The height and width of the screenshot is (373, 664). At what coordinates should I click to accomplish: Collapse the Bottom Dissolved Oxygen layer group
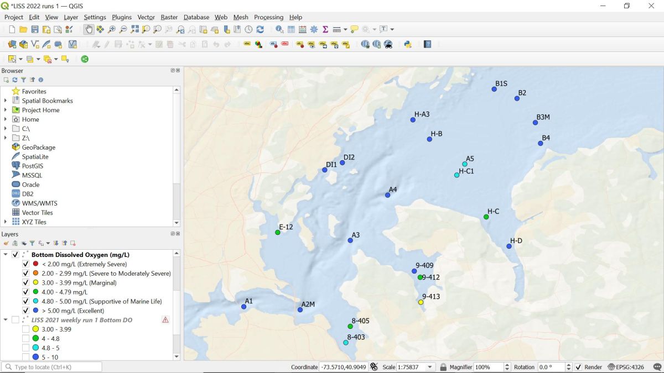click(x=6, y=255)
